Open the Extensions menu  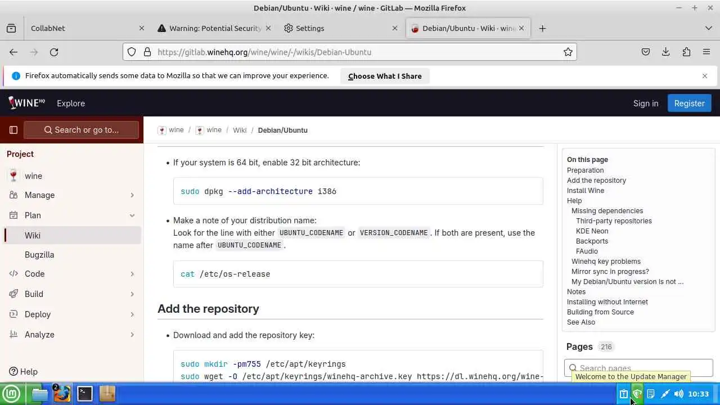[x=686, y=52]
